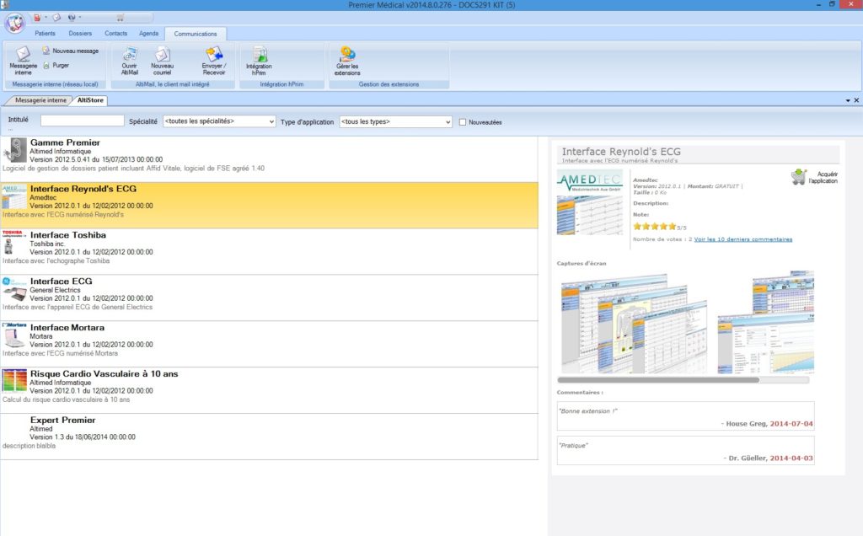
Task: Toggle the Nouveautées checkbox
Action: tap(463, 122)
